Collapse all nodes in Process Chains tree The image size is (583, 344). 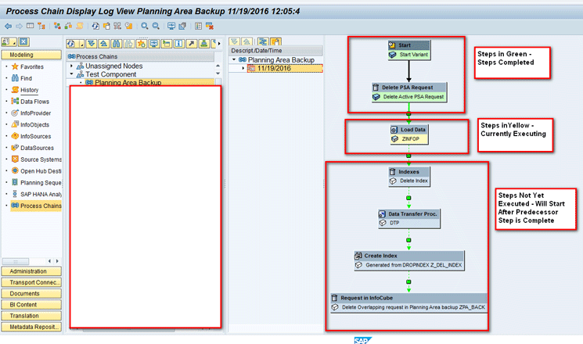click(104, 44)
